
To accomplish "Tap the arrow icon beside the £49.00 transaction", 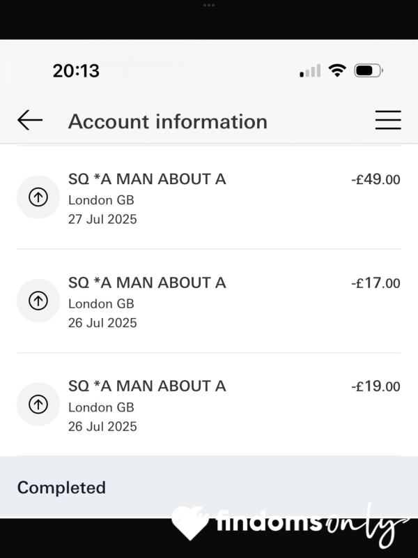I will coord(38,197).
